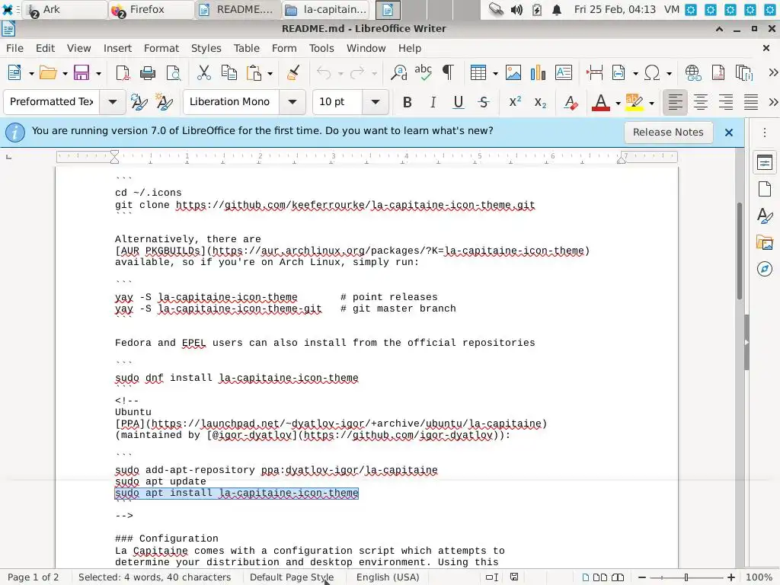
Task: Open the Insert Table dropdown arrow
Action: tap(495, 74)
